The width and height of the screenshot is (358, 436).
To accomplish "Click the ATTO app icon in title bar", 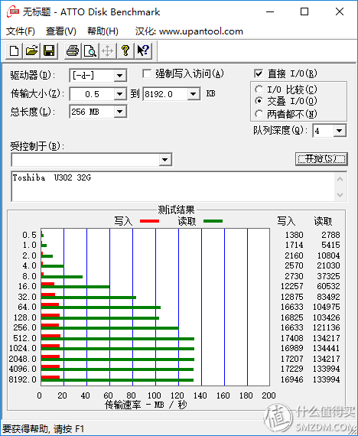I will click(13, 11).
